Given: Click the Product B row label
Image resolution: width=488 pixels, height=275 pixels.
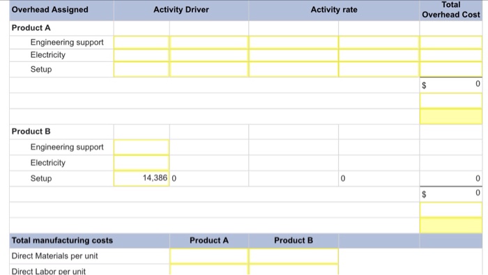Looking at the screenshot, I should click(31, 132).
